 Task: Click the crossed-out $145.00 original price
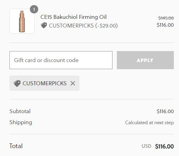pyautogui.click(x=166, y=18)
